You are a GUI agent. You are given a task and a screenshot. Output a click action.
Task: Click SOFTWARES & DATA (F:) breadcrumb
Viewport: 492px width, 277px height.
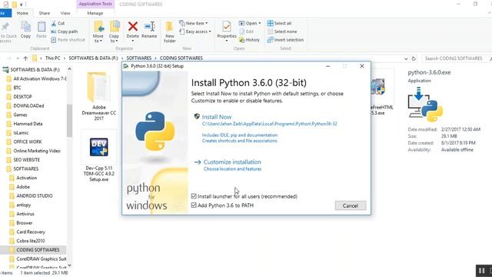(x=93, y=58)
